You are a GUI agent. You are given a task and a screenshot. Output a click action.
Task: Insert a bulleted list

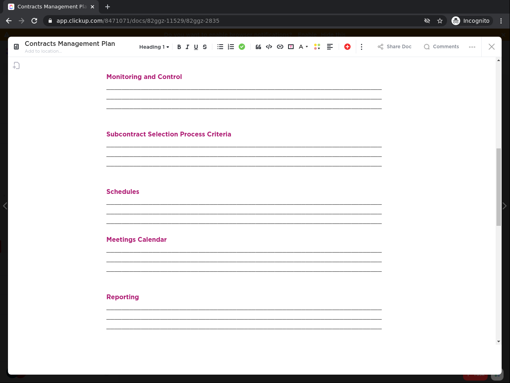[220, 47]
